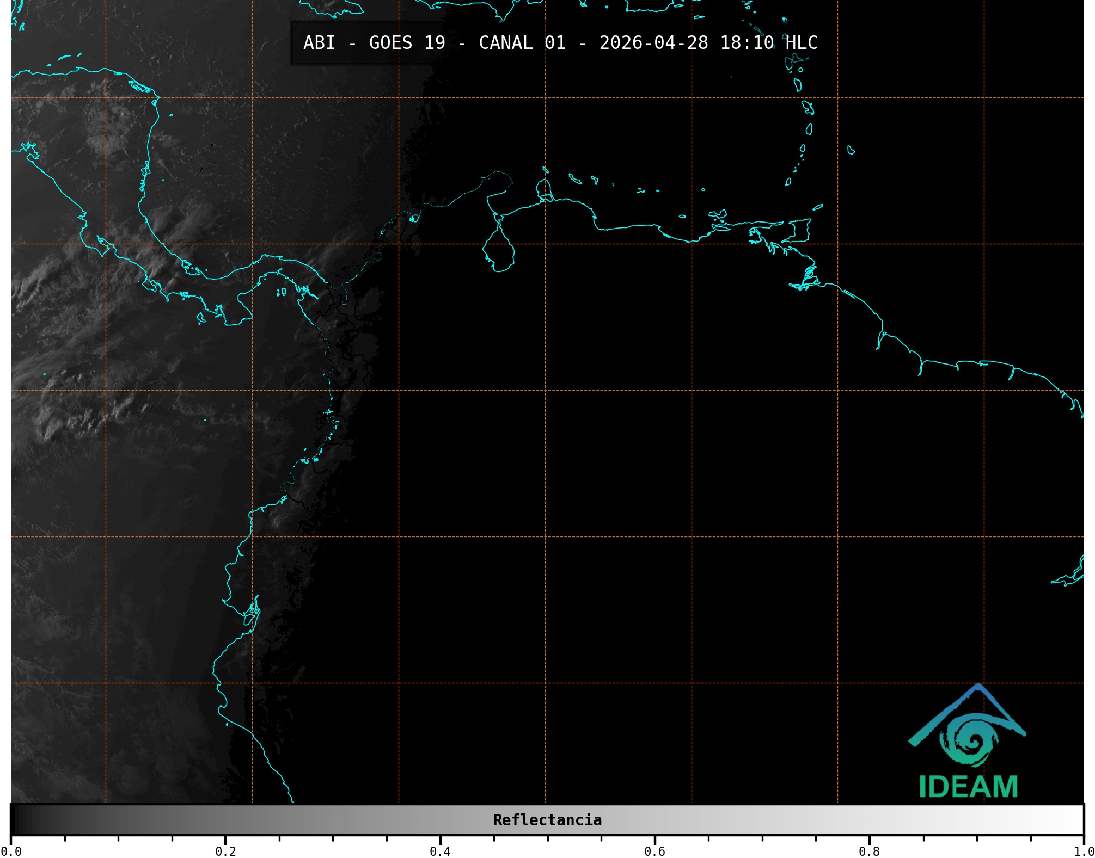The height and width of the screenshot is (858, 1095).
Task: Click the Paraguaná peninsula outline
Action: [543, 188]
